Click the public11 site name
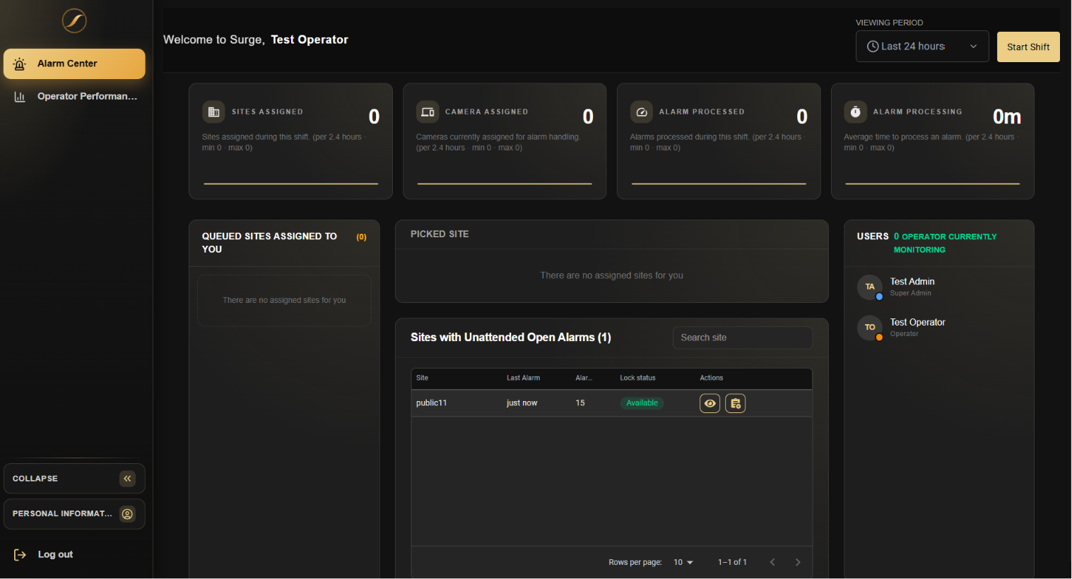 (x=431, y=403)
